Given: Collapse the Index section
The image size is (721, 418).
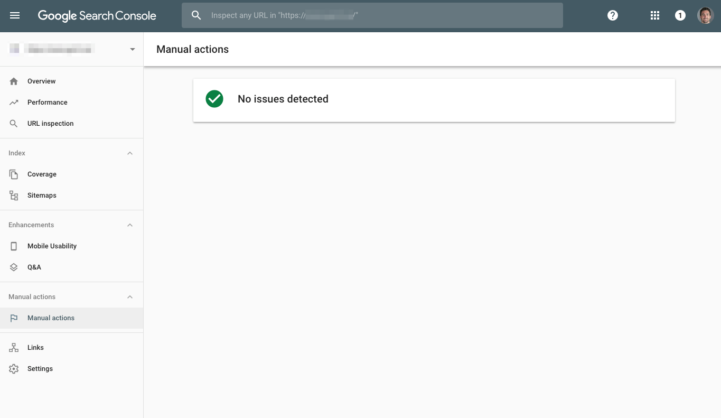Looking at the screenshot, I should pyautogui.click(x=130, y=153).
